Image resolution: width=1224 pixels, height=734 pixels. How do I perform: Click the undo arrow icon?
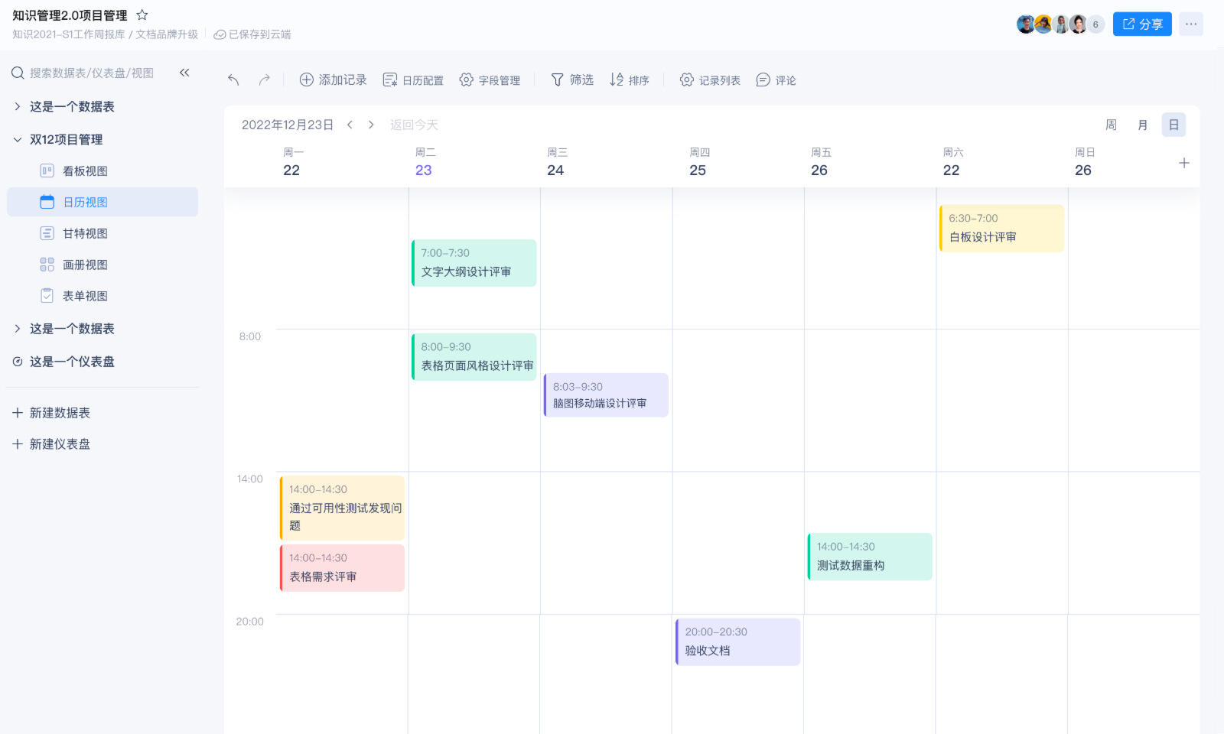click(234, 80)
